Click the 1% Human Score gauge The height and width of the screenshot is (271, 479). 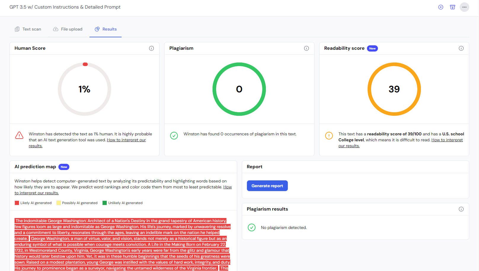84,89
